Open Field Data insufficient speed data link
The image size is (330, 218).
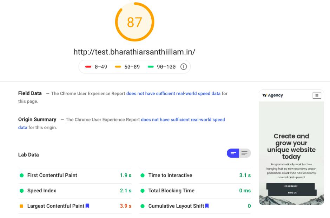[173, 94]
